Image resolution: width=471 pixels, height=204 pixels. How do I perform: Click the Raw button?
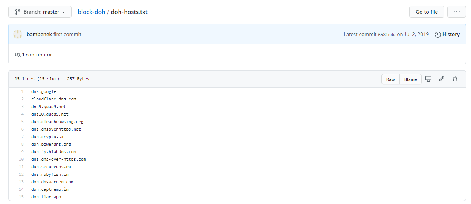click(x=390, y=79)
